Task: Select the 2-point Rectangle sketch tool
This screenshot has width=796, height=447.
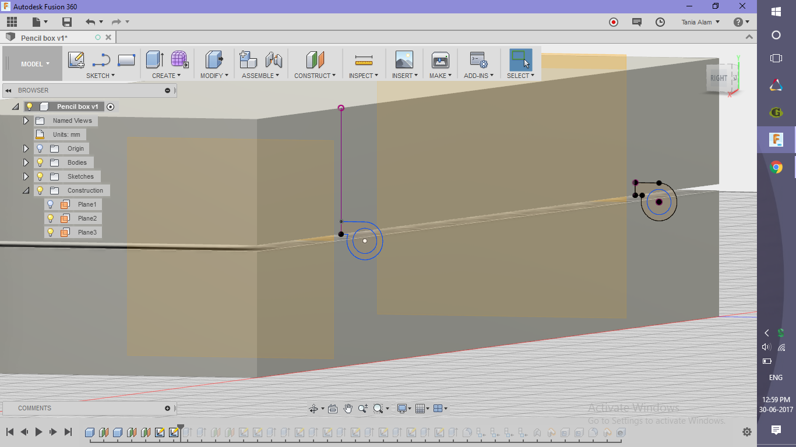Action: [126, 60]
